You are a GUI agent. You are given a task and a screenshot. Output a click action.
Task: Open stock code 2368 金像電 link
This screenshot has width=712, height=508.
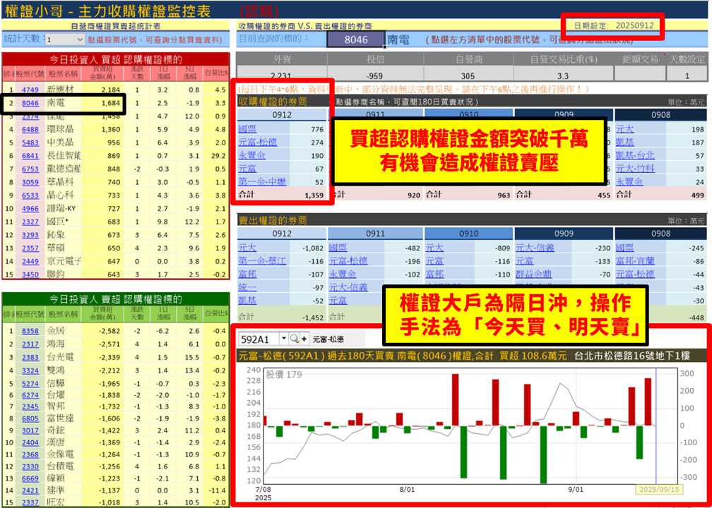[x=30, y=454]
